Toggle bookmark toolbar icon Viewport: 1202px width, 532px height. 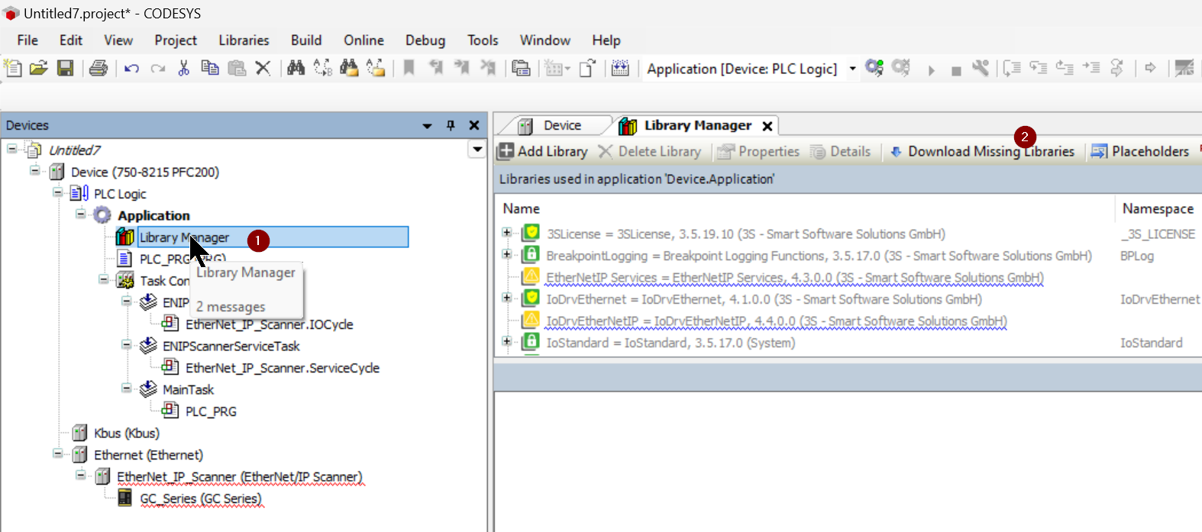pyautogui.click(x=409, y=68)
